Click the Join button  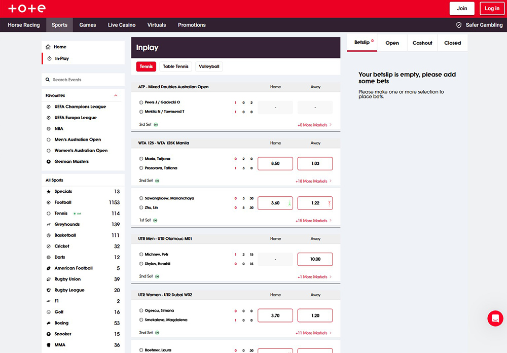click(x=462, y=8)
